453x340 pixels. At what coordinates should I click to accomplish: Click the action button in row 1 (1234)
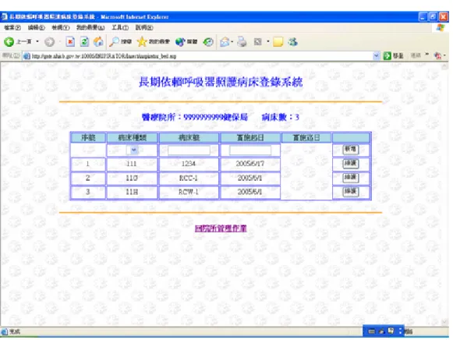[350, 164]
